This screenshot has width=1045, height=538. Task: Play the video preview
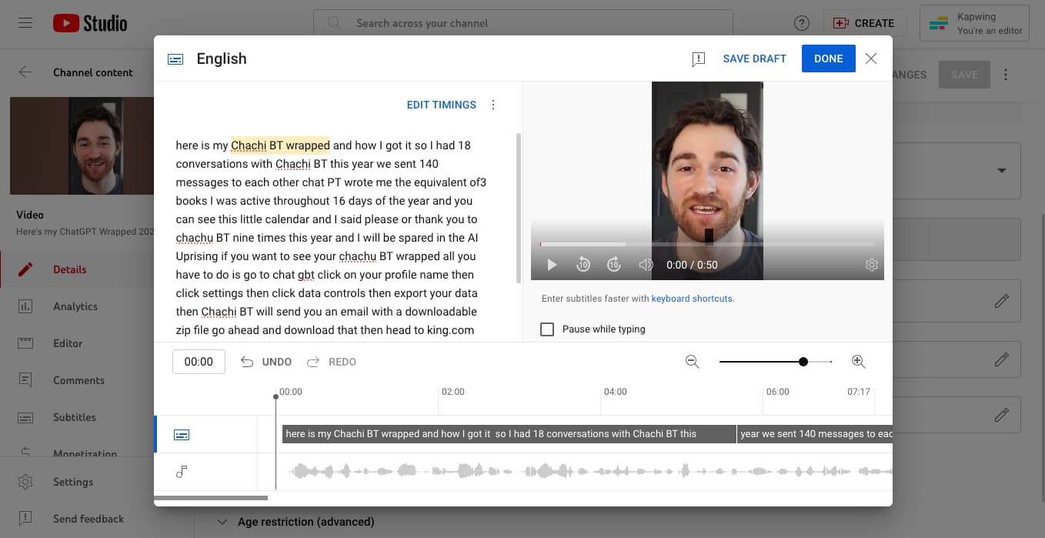(552, 265)
